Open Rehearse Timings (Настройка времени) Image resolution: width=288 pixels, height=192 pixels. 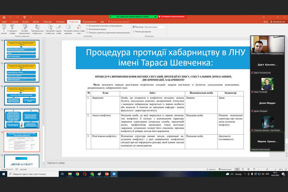click(68, 29)
